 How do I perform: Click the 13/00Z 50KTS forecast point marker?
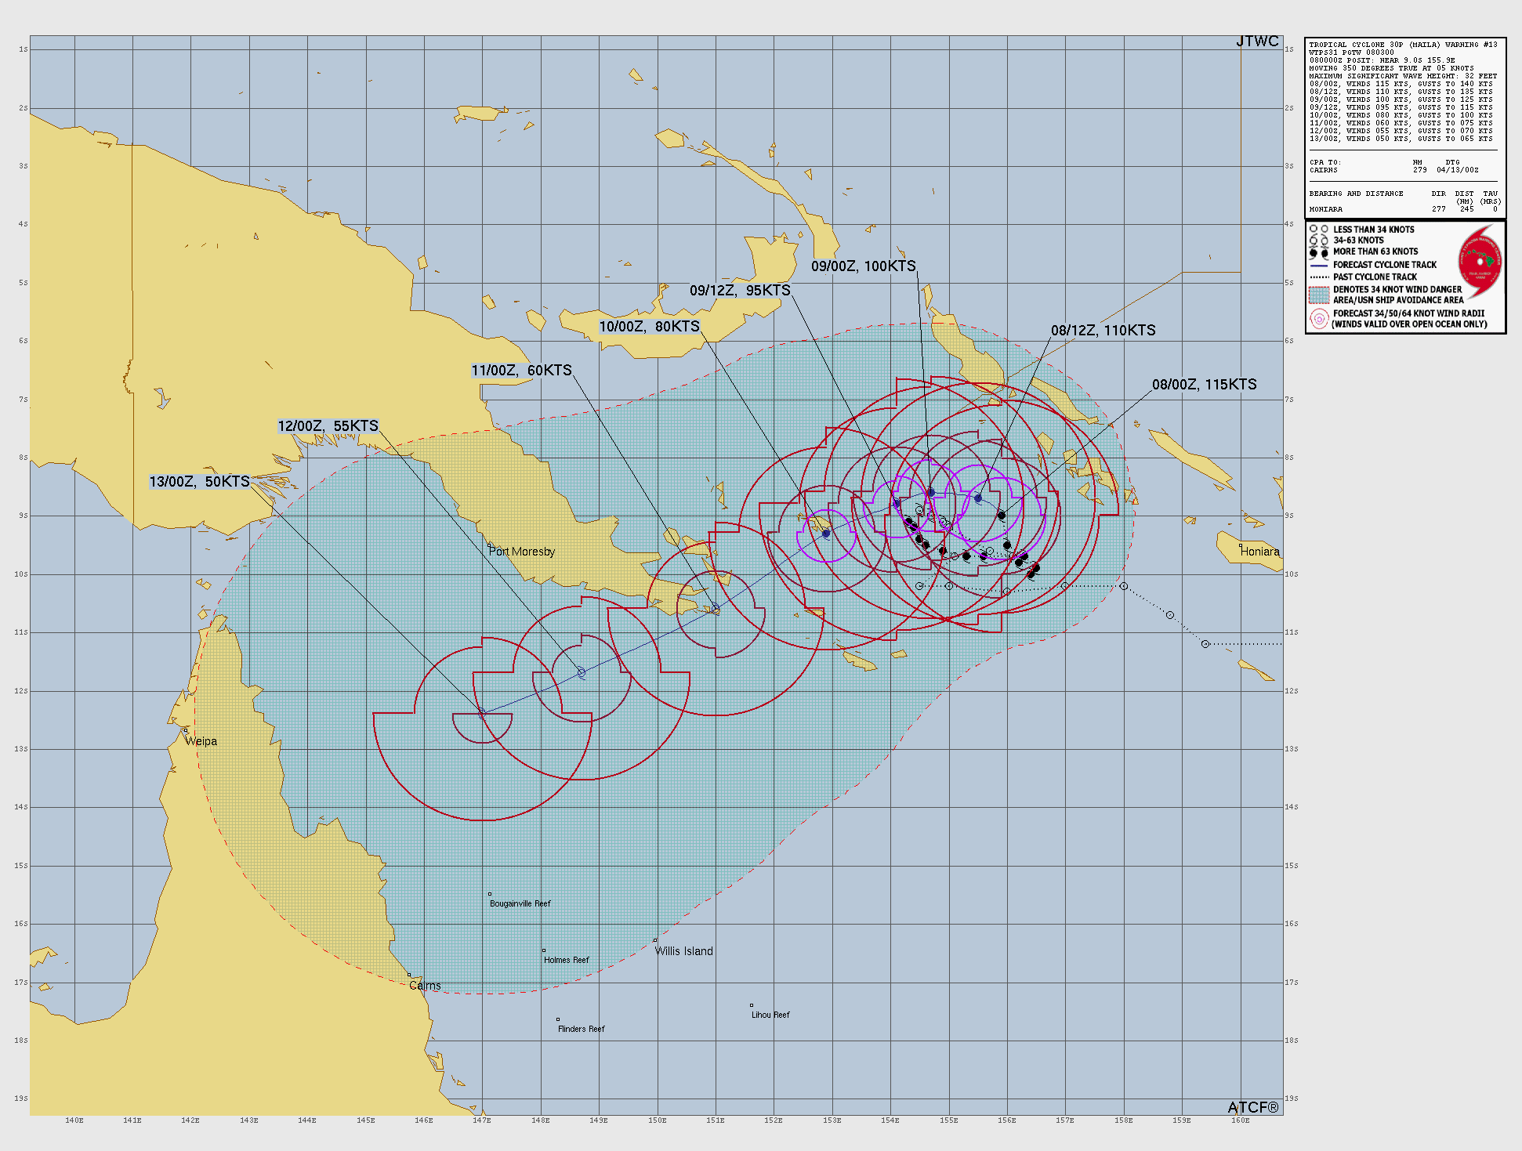pos(482,713)
